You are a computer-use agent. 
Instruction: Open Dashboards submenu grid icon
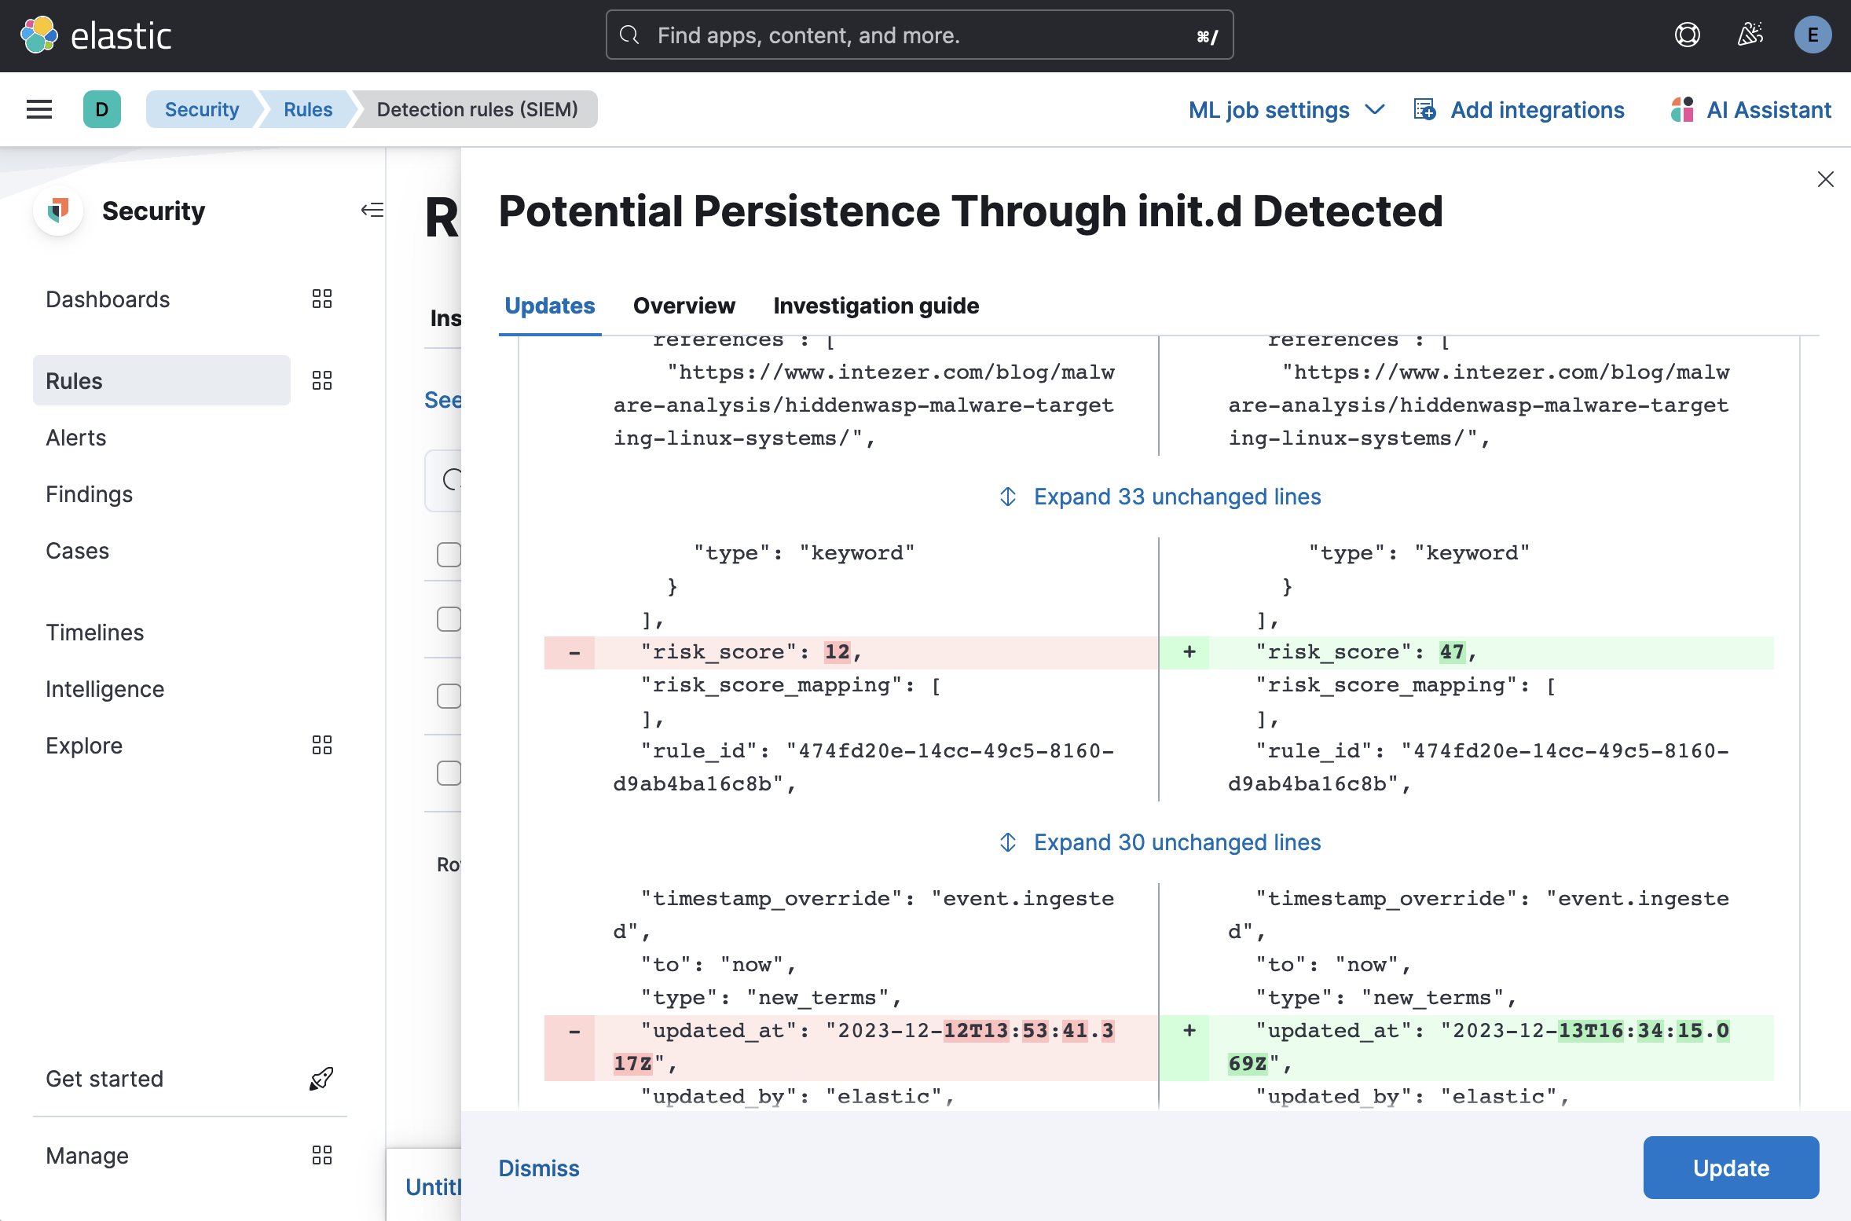322,299
